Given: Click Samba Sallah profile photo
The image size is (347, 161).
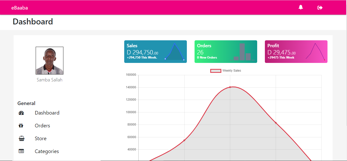Looking at the screenshot, I should click(x=50, y=61).
